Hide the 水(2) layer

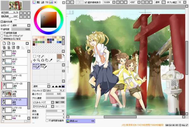[x=3, y=60]
